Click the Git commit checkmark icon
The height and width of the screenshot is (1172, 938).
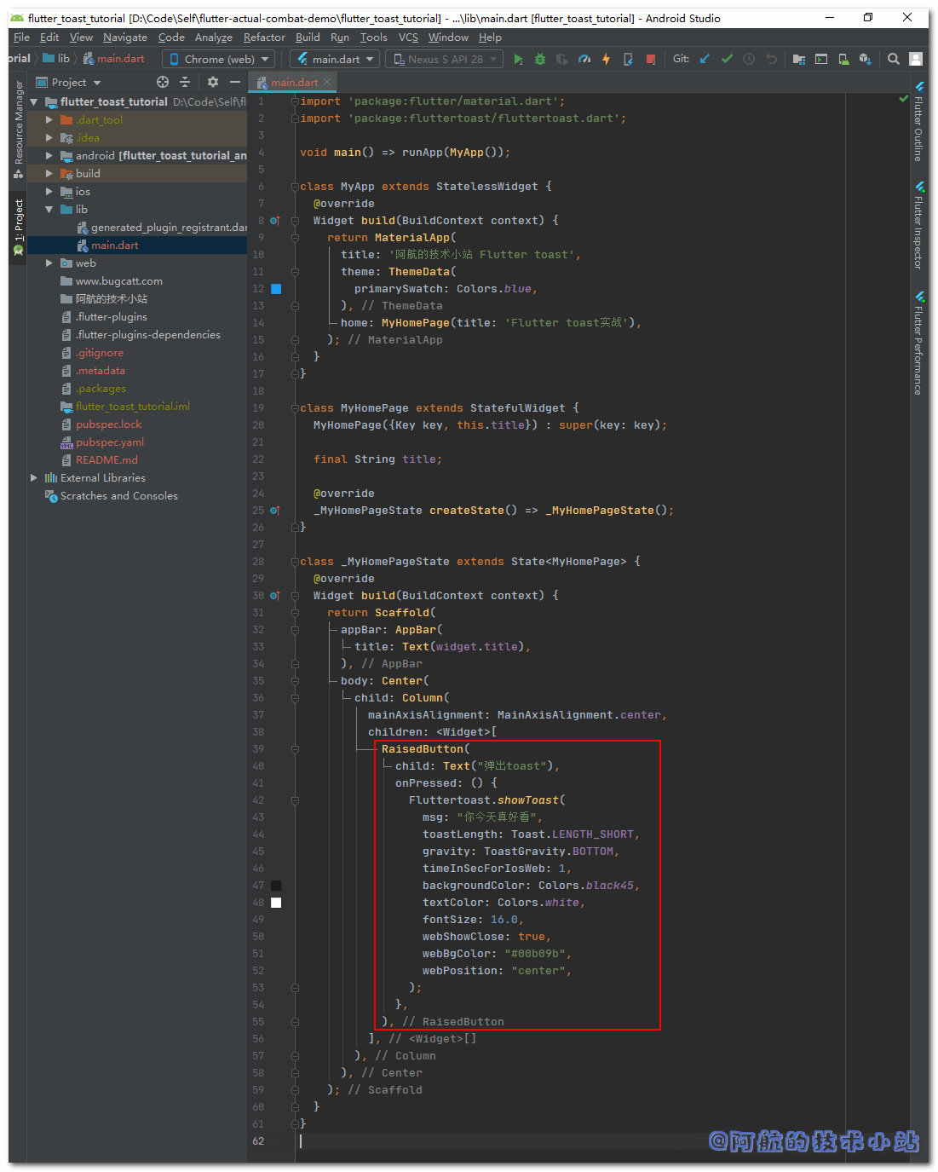tap(727, 59)
